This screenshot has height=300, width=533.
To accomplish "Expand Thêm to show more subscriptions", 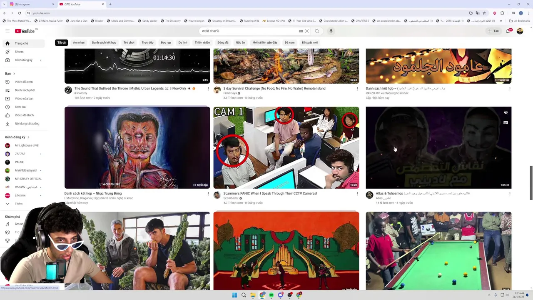I will pos(23,204).
